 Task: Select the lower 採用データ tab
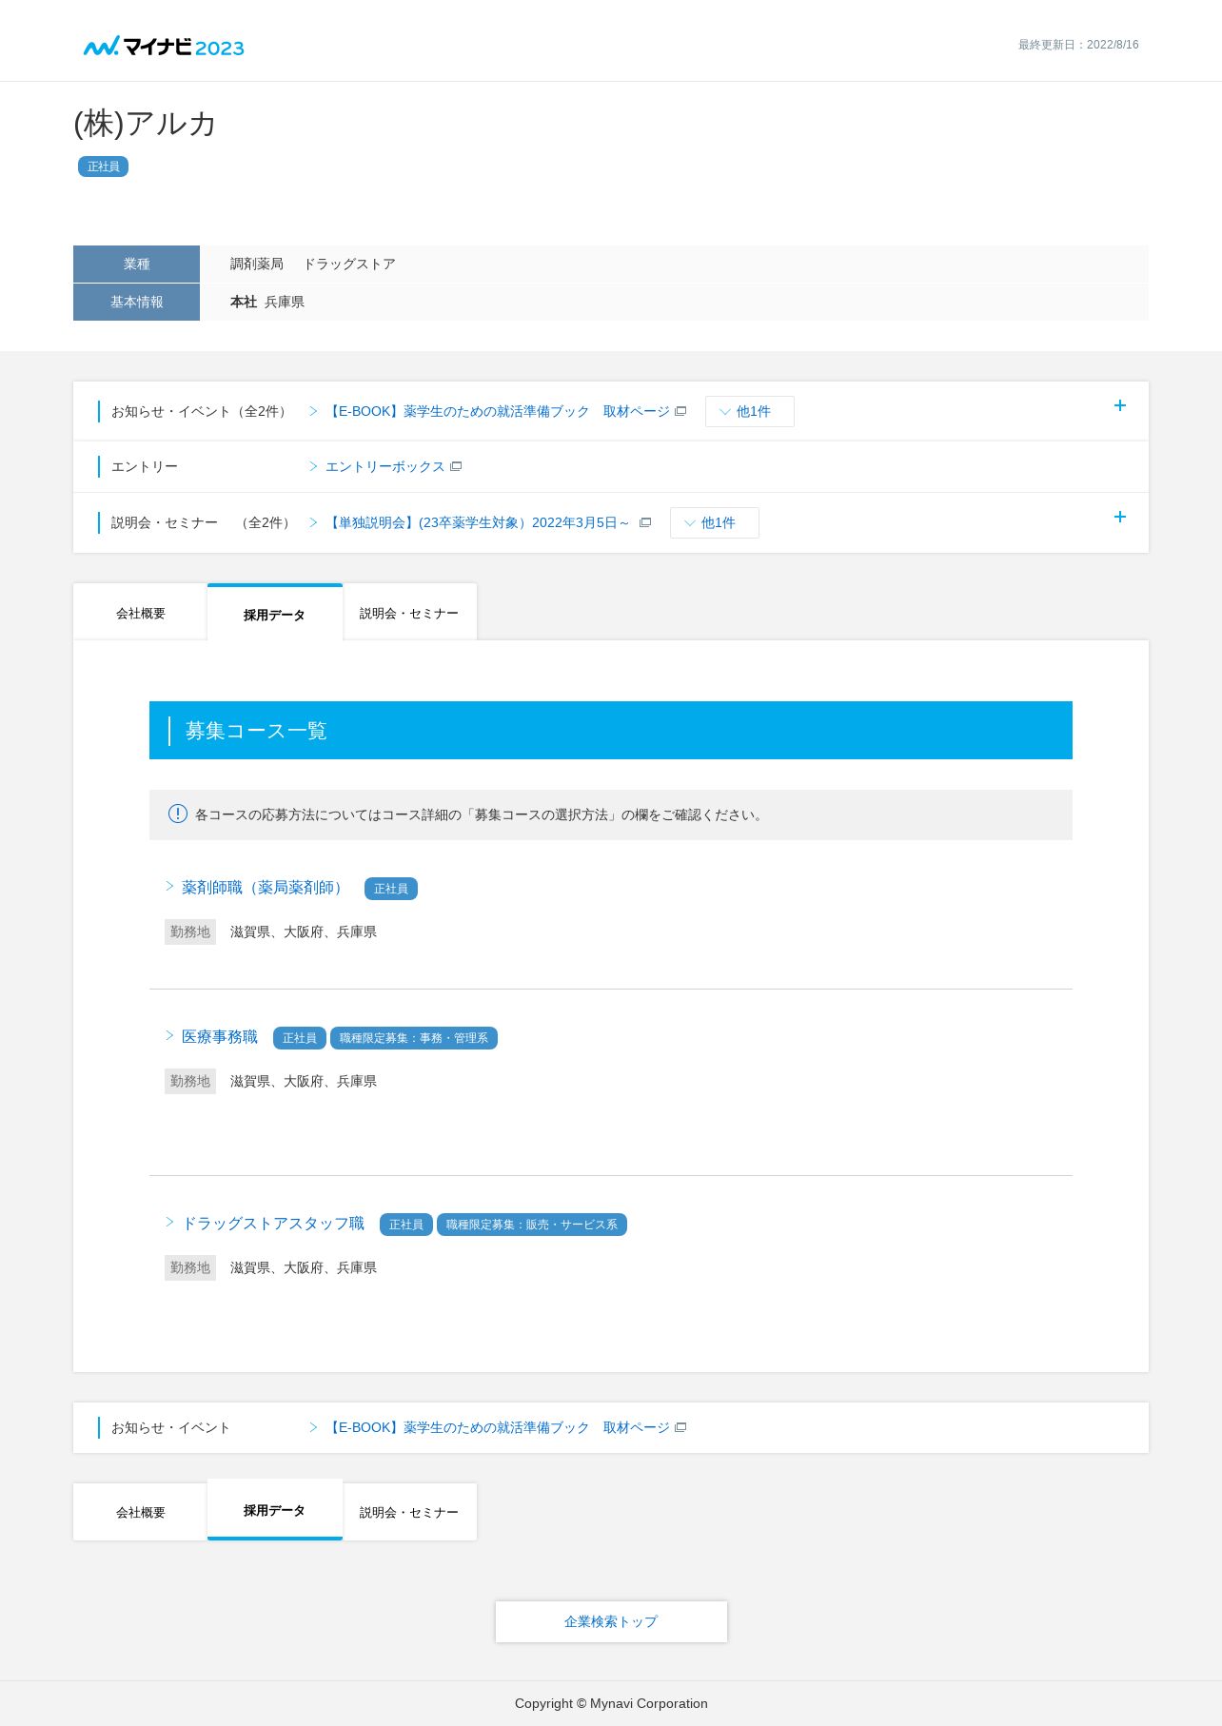(274, 1510)
